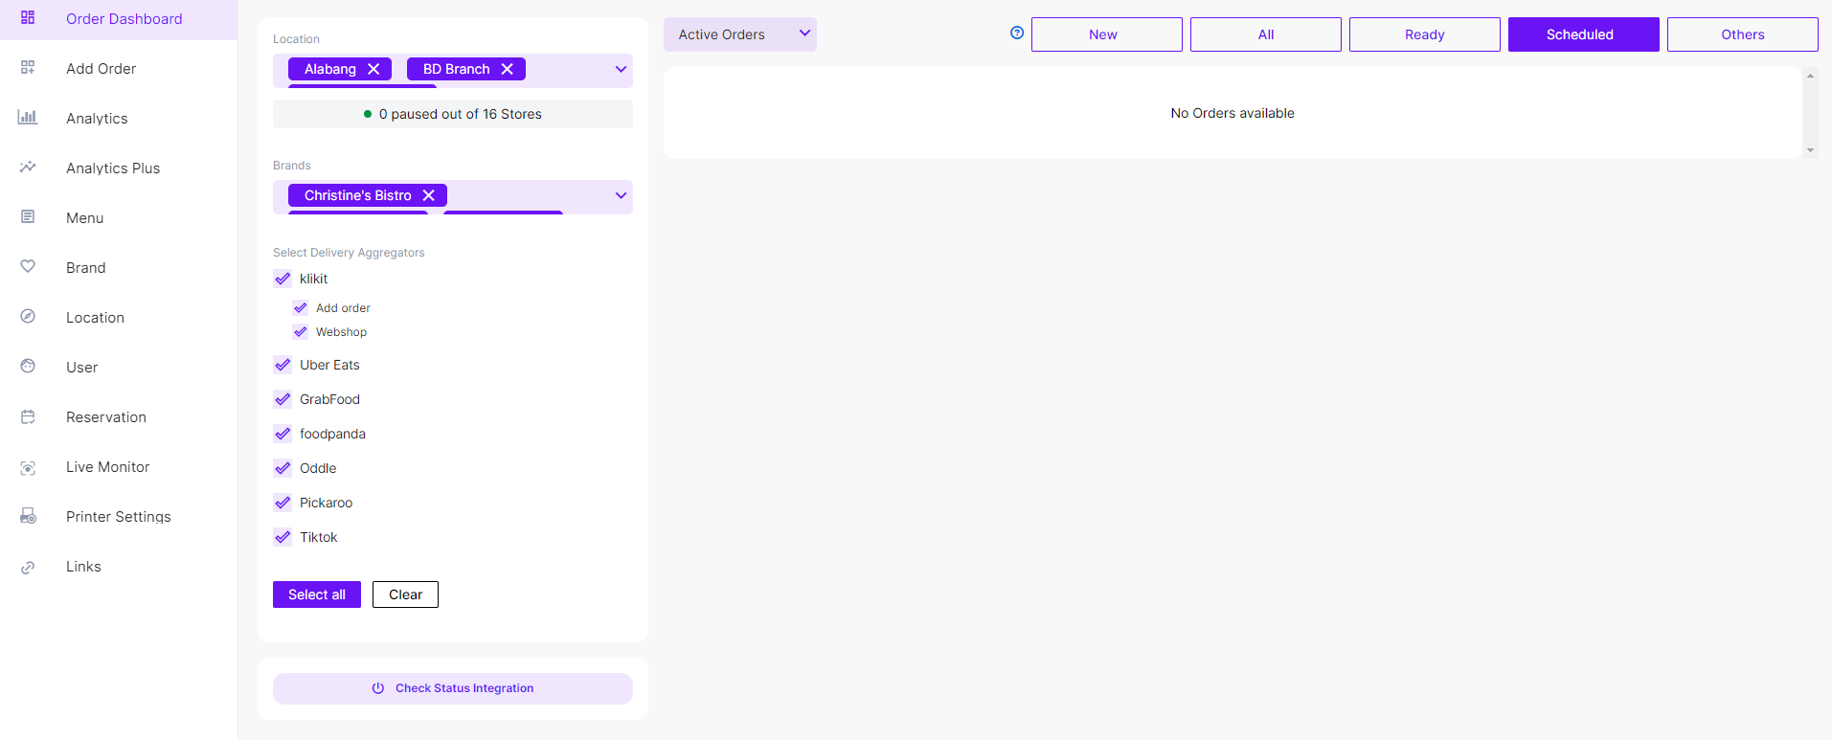This screenshot has height=740, width=1832.
Task: Open Reservation via its calendar icon
Action: click(x=28, y=416)
